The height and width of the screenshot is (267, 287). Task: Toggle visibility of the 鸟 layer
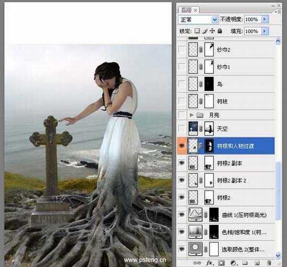pos(182,83)
